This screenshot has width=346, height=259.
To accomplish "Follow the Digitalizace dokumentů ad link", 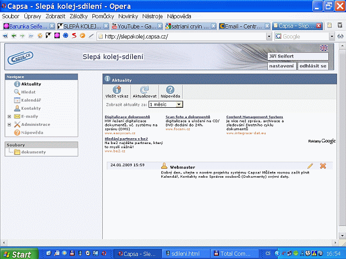I will [127, 117].
